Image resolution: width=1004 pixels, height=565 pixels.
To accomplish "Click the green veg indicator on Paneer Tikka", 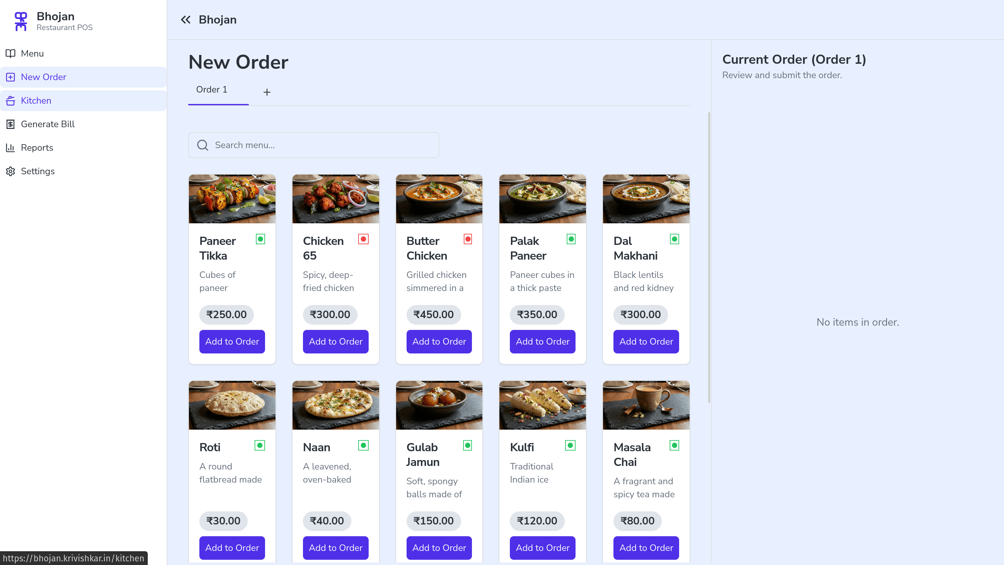I will coord(260,239).
